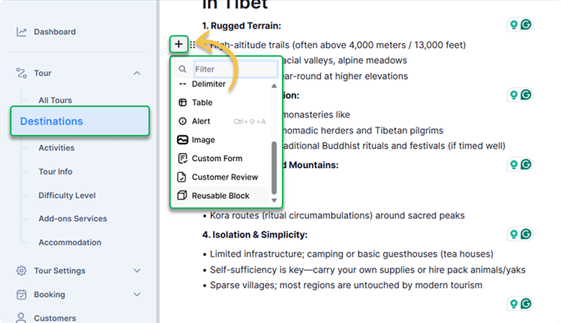
Task: Open Difficulty Level in the sidebar
Action: point(67,195)
